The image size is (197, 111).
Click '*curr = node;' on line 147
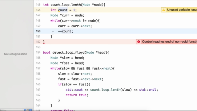(72, 15)
